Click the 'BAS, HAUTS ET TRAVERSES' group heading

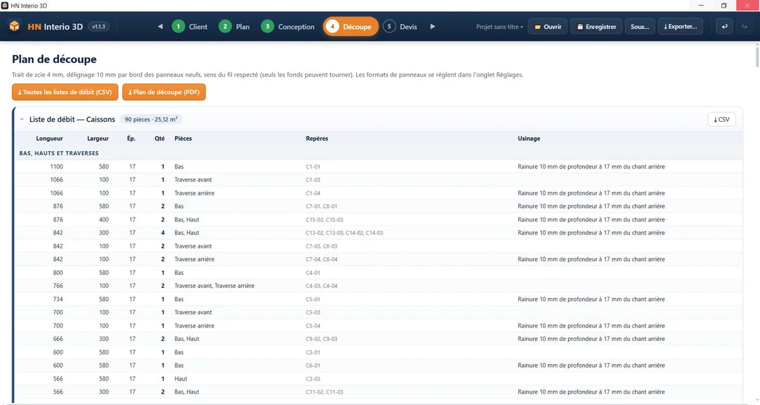click(x=59, y=153)
